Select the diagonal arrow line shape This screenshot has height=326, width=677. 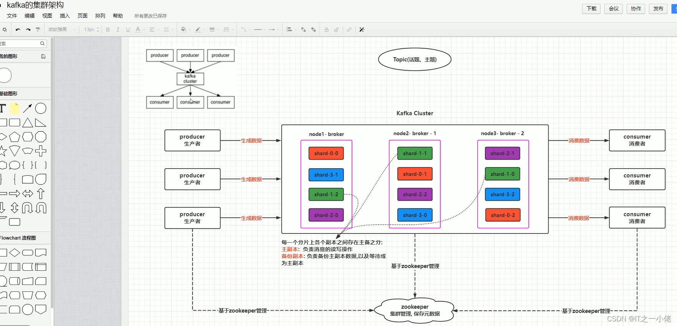27,109
